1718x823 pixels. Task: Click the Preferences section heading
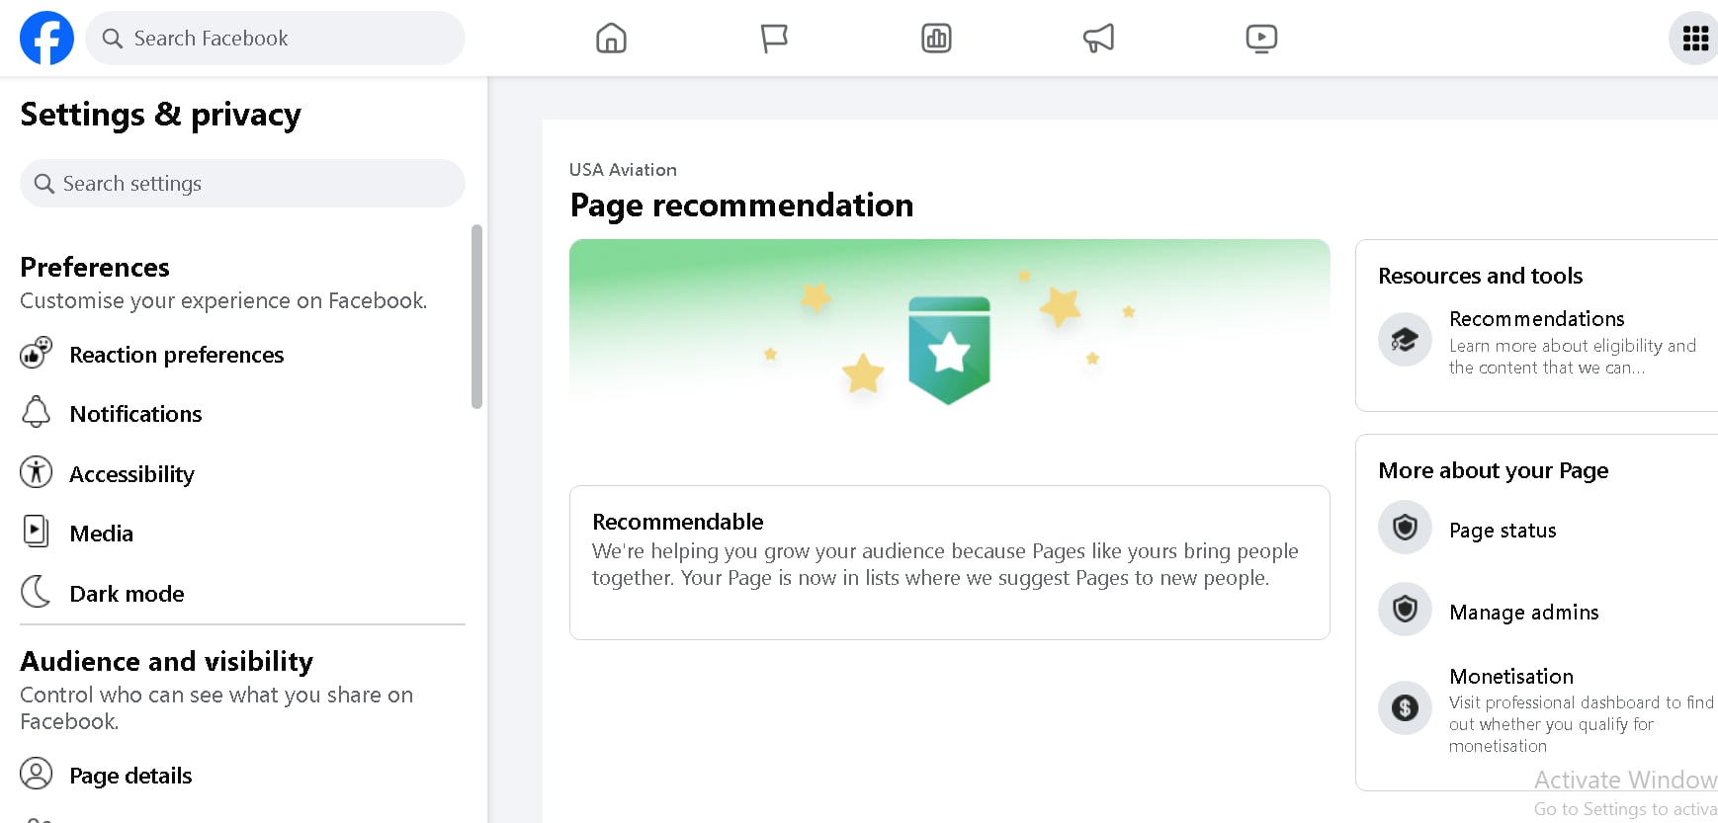point(95,268)
